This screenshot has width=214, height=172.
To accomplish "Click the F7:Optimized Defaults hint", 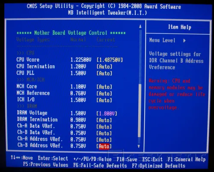I will tap(158, 166).
